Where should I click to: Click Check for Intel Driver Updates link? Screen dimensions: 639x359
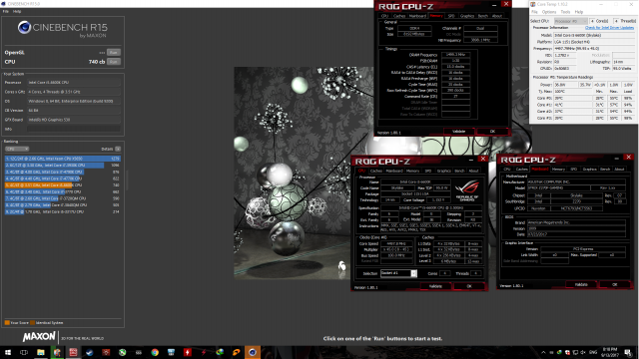pyautogui.click(x=609, y=28)
